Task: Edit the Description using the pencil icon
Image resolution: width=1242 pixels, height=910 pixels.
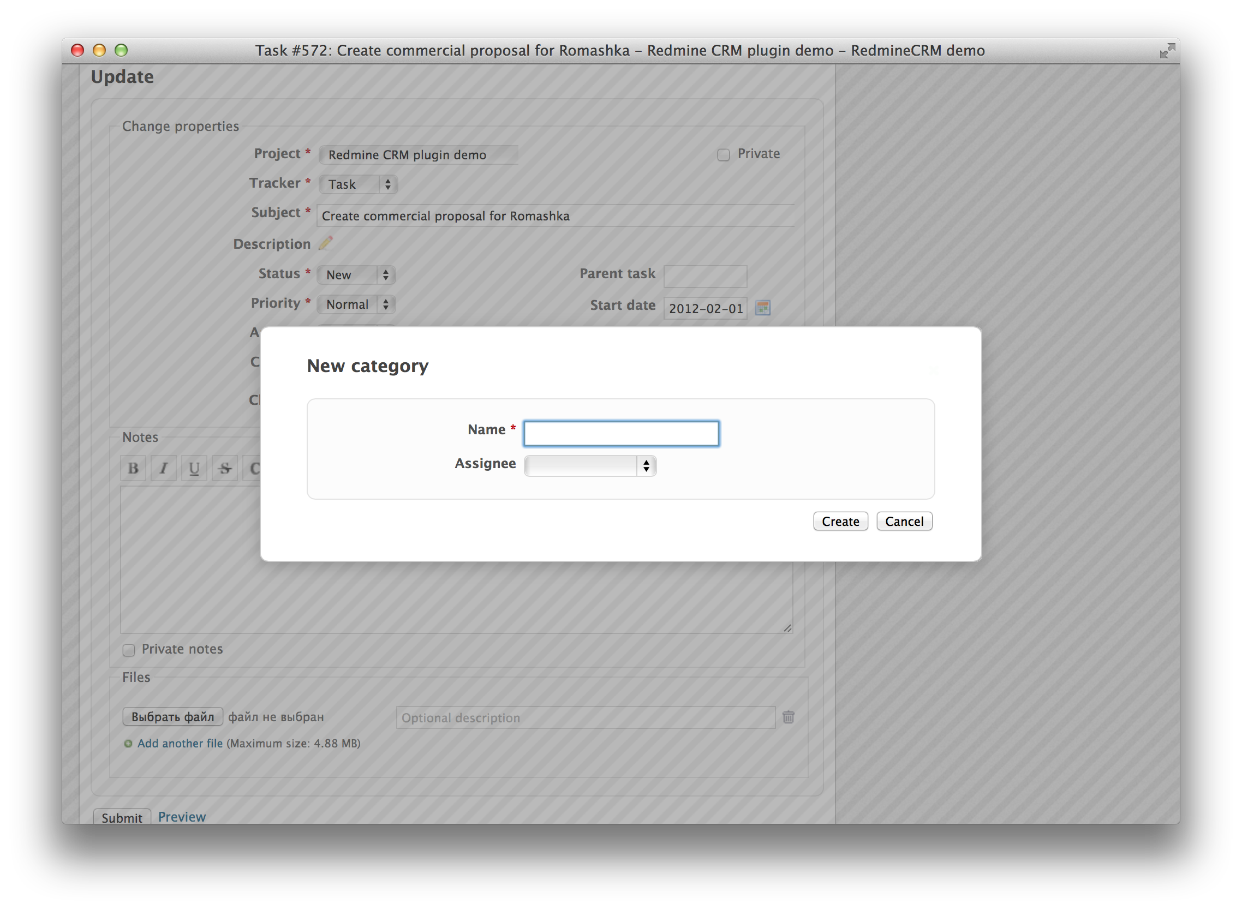Action: click(325, 243)
